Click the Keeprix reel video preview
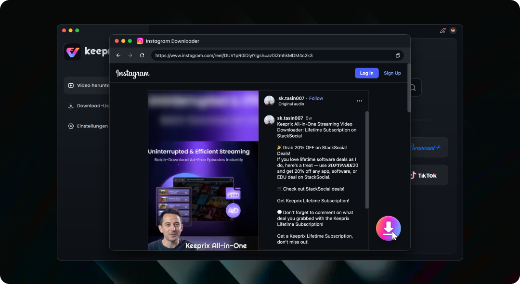Viewport: 520px width, 284px height. pos(203,170)
